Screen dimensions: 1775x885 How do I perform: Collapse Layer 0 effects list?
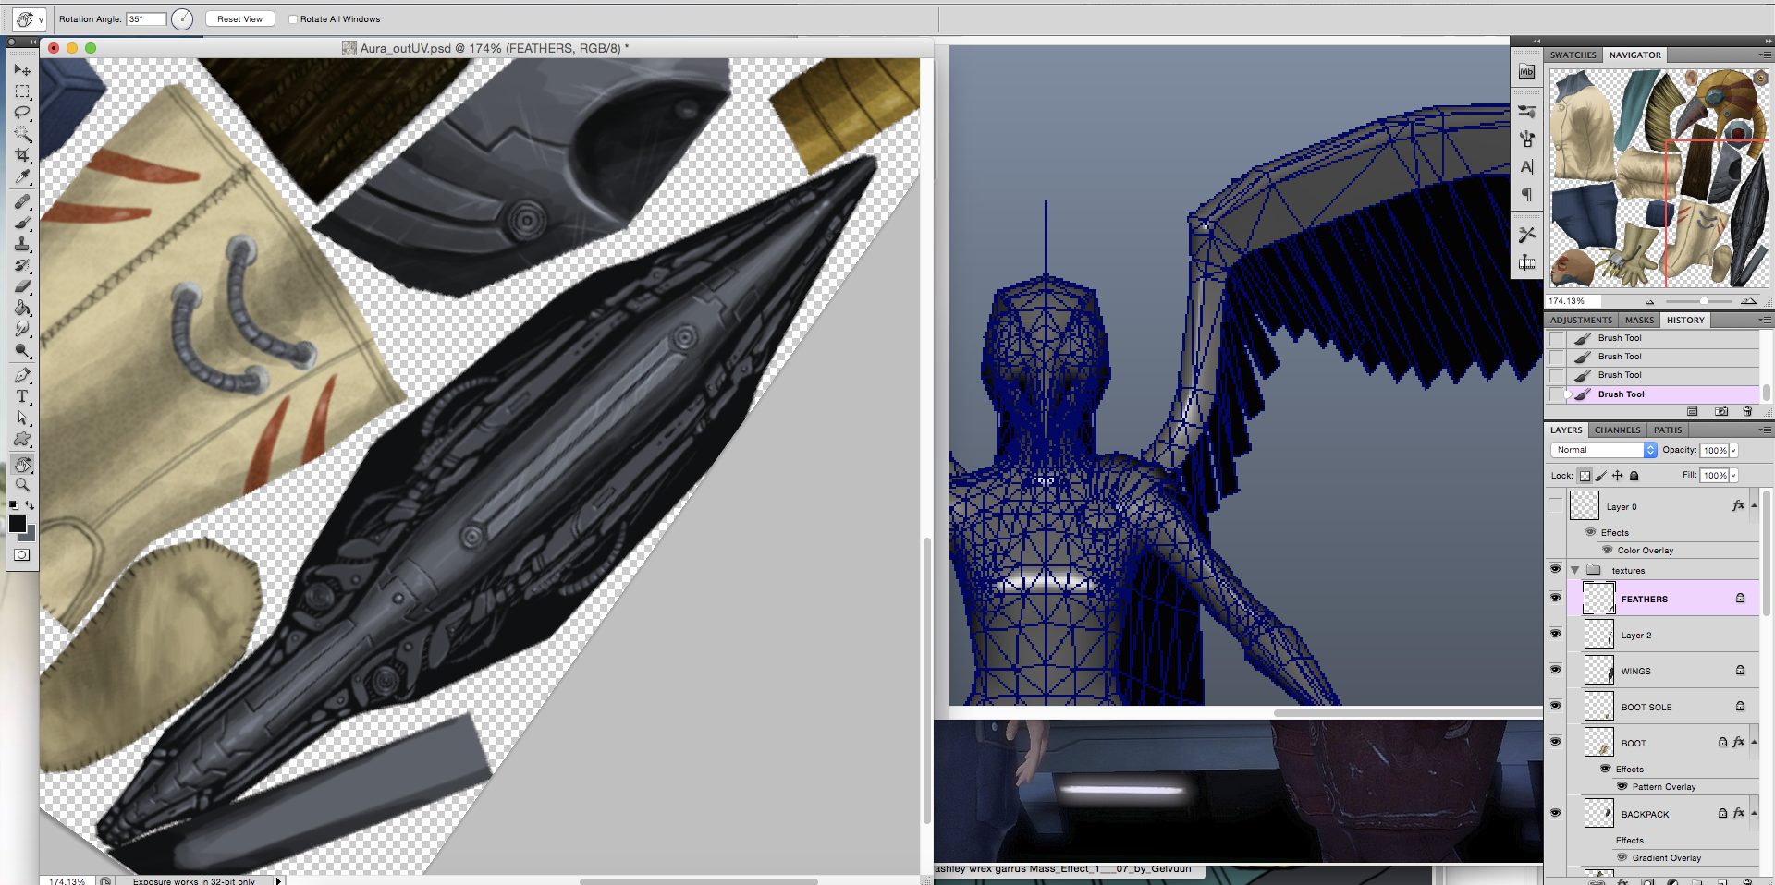[x=1754, y=506]
